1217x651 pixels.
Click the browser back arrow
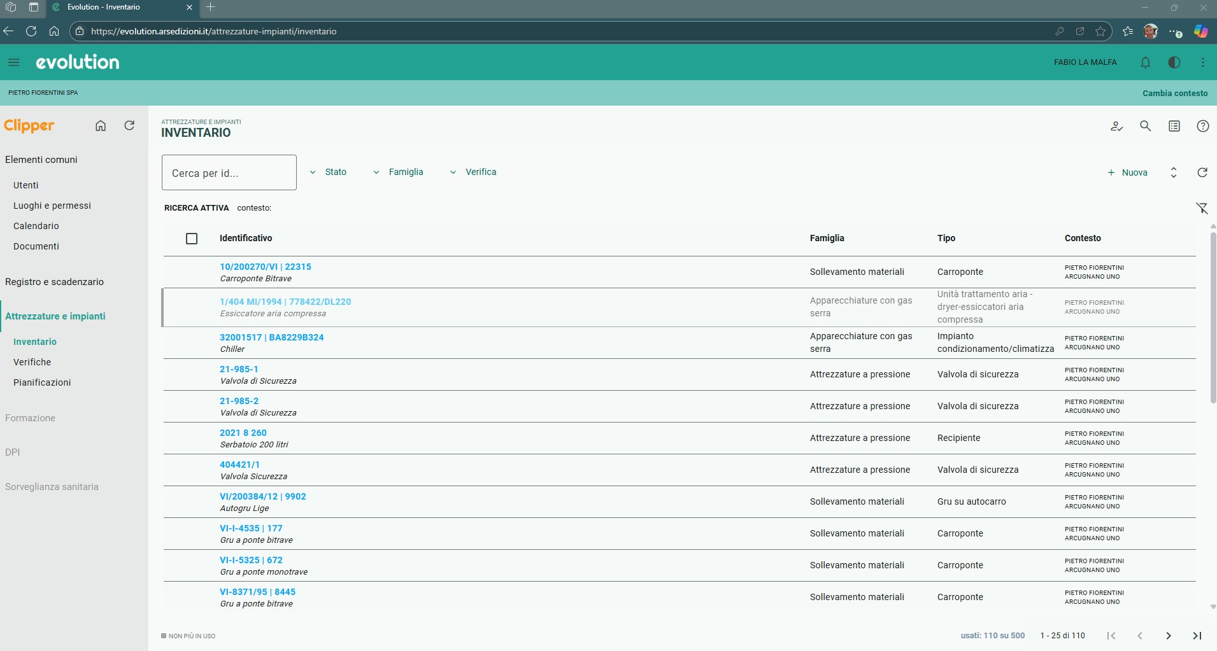(8, 31)
